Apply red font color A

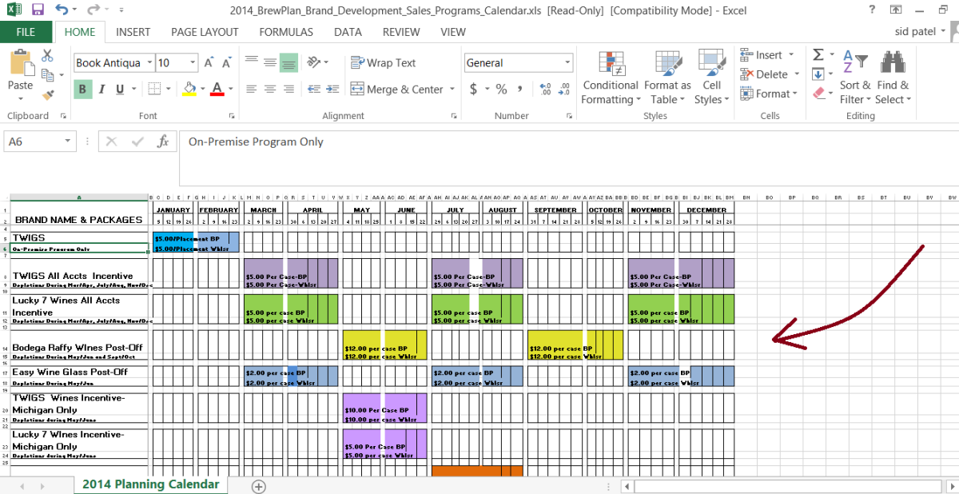pyautogui.click(x=216, y=89)
